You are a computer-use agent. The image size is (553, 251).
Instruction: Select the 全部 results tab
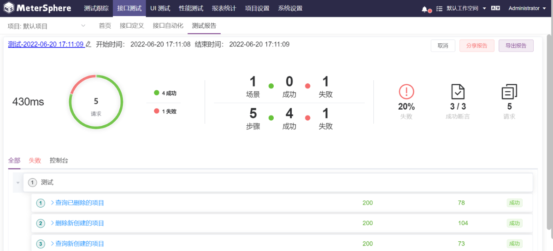tap(14, 161)
